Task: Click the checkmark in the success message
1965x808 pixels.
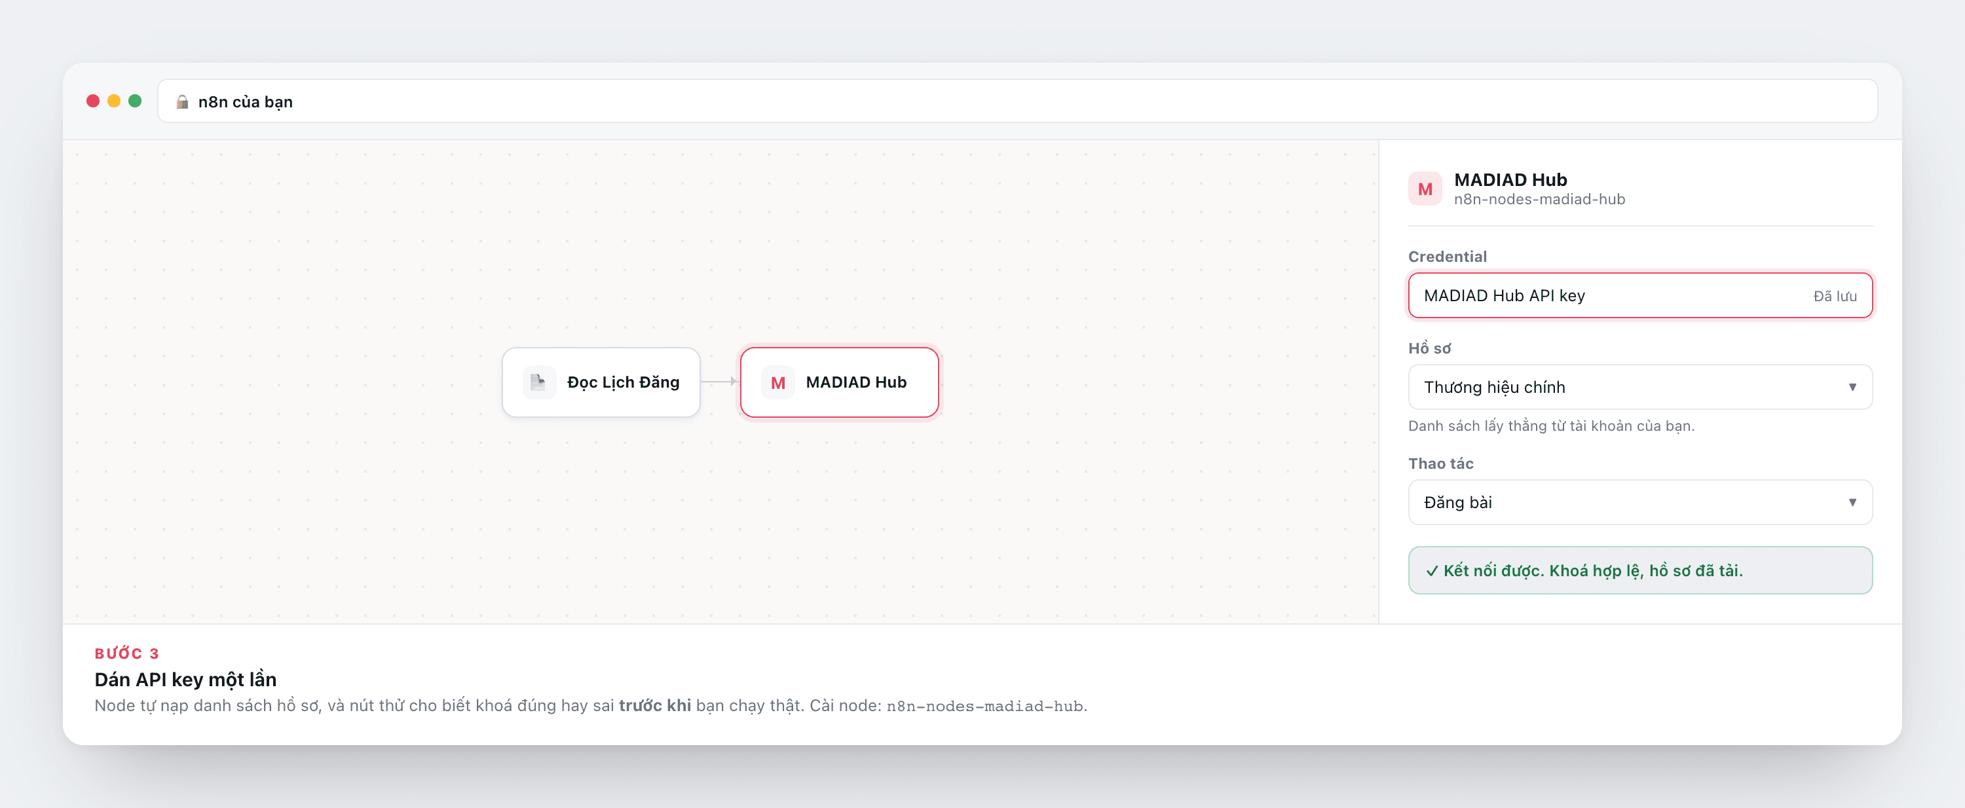Action: pyautogui.click(x=1432, y=571)
